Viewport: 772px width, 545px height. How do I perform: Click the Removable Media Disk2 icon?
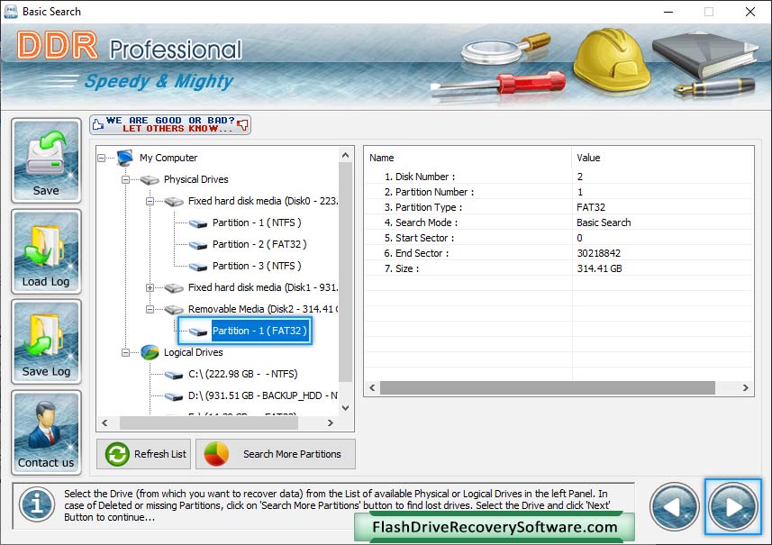(x=174, y=310)
